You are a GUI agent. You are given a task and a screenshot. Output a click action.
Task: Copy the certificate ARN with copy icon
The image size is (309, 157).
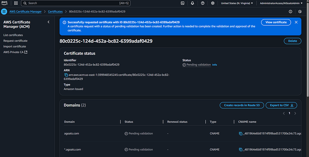click(x=66, y=75)
